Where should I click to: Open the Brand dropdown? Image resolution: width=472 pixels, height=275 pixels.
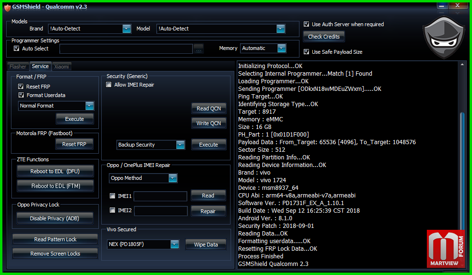[x=127, y=29]
